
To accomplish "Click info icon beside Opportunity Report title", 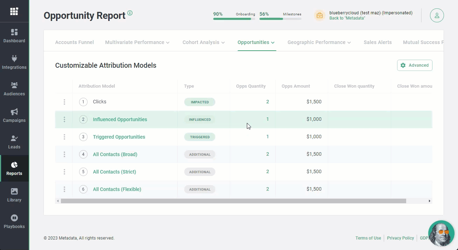I will point(130,13).
